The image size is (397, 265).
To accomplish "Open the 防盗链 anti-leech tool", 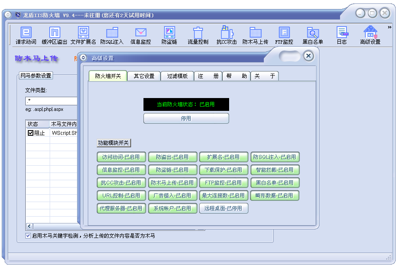I will pos(169,34).
